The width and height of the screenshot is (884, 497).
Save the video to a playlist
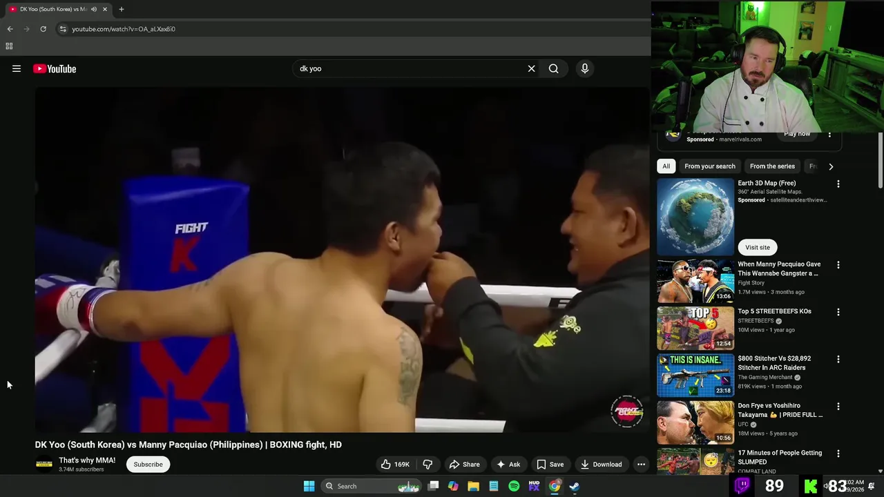click(x=550, y=465)
